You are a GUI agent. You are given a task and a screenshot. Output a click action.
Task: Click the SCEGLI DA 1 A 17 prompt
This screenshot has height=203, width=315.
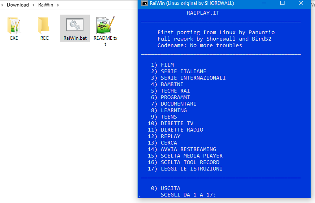click(188, 195)
